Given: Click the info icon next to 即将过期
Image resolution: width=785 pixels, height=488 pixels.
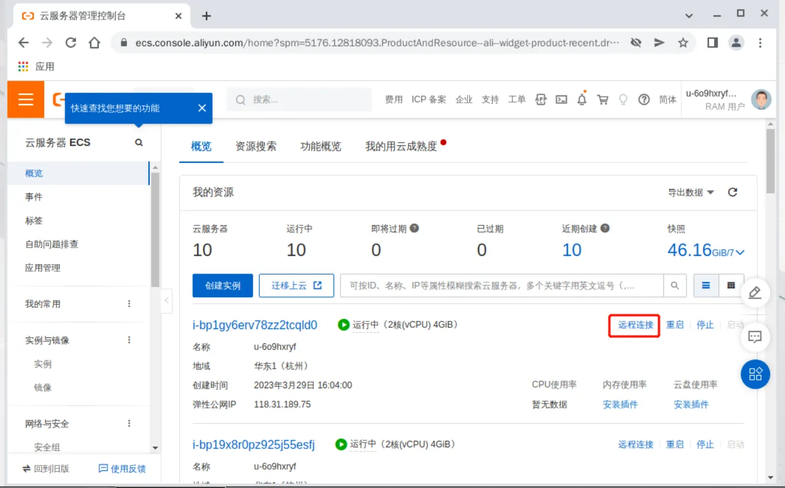Looking at the screenshot, I should (414, 228).
